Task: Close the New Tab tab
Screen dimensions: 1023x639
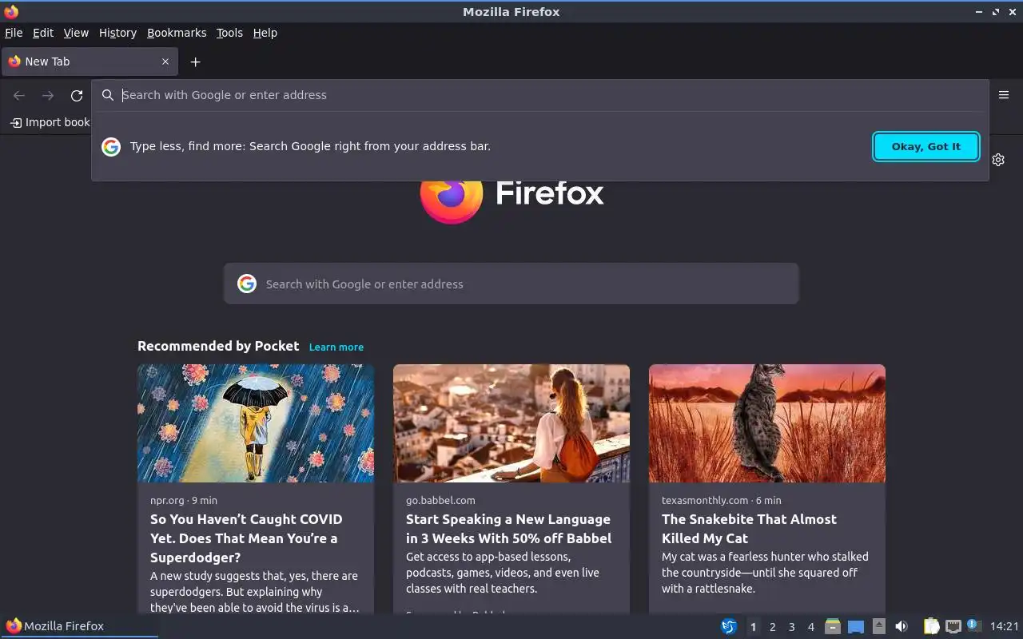Action: pyautogui.click(x=165, y=62)
